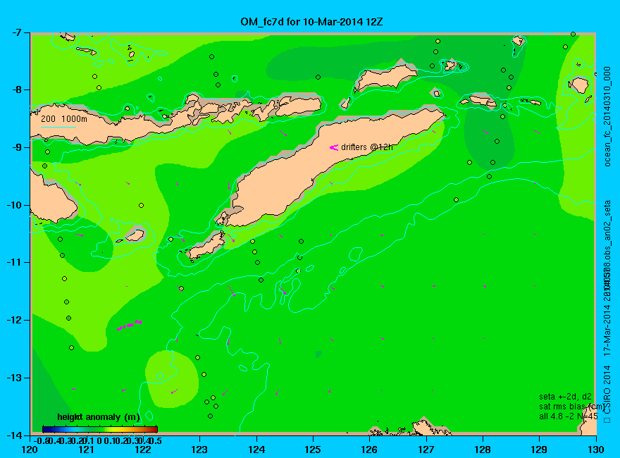Click the cyan contour legend line under 200 1000m
Screen dimensions: 620x458
click(x=58, y=127)
